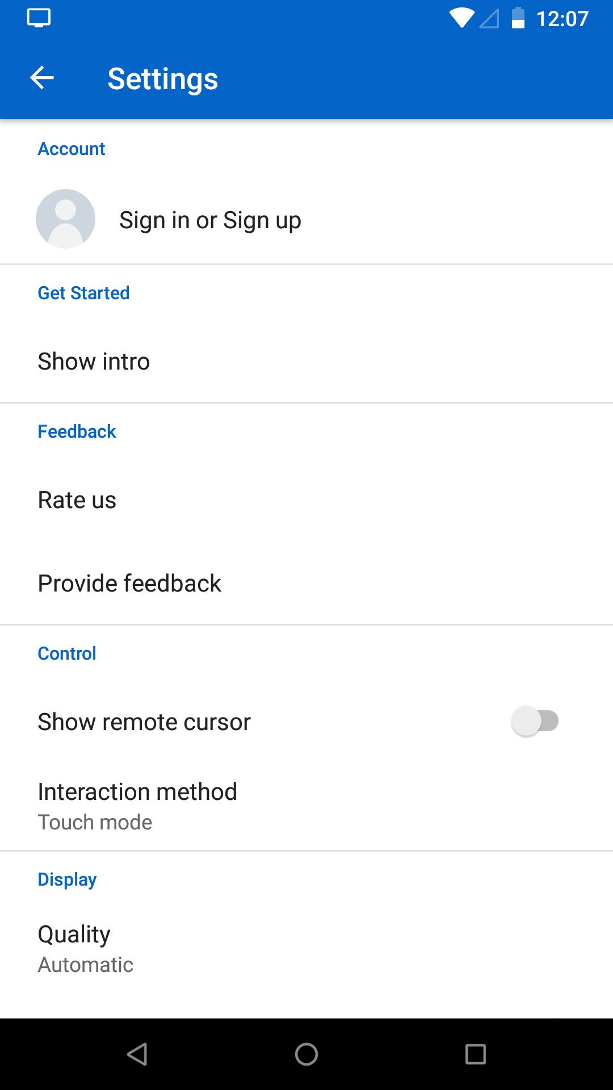
Task: Click the Display section header
Action: click(66, 879)
